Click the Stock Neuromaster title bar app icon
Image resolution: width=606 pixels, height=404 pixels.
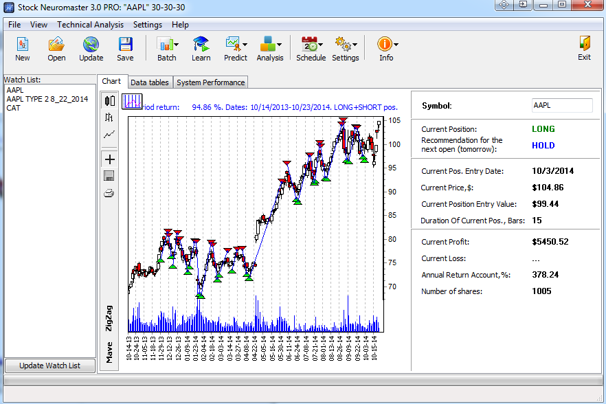pos(8,8)
